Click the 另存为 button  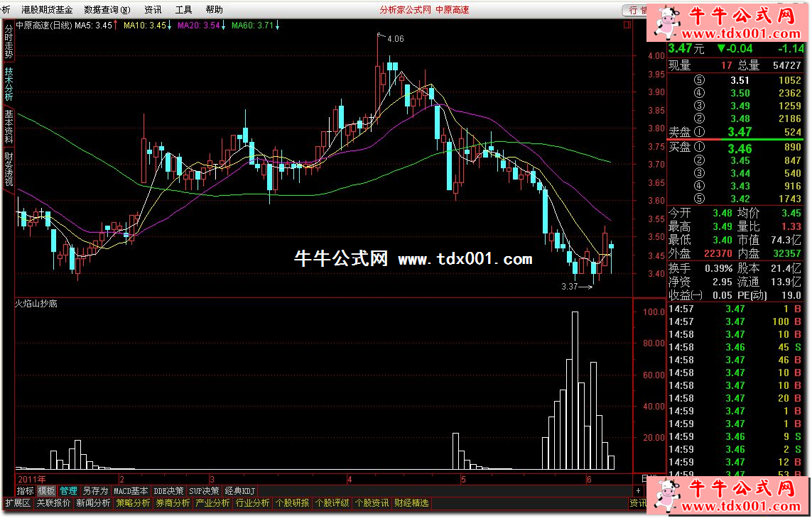(95, 490)
